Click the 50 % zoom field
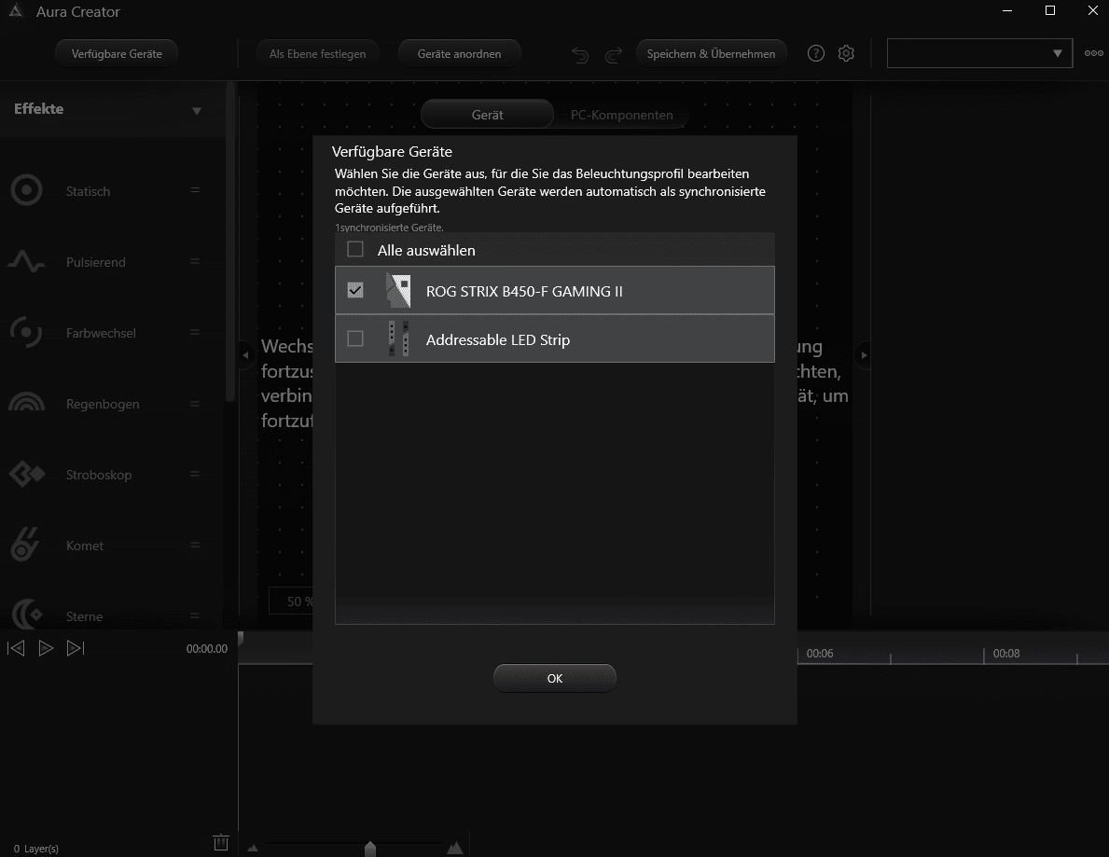Image resolution: width=1109 pixels, height=857 pixels. (x=291, y=601)
